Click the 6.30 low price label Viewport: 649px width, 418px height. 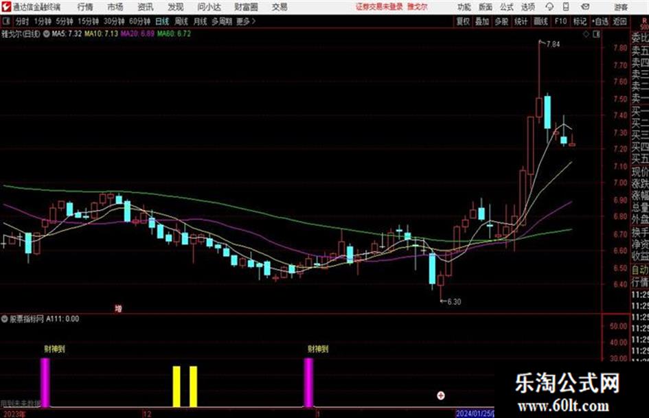454,302
